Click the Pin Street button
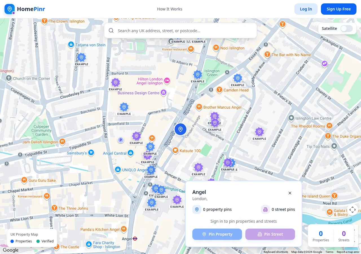This screenshot has height=254, width=361. pyautogui.click(x=270, y=234)
